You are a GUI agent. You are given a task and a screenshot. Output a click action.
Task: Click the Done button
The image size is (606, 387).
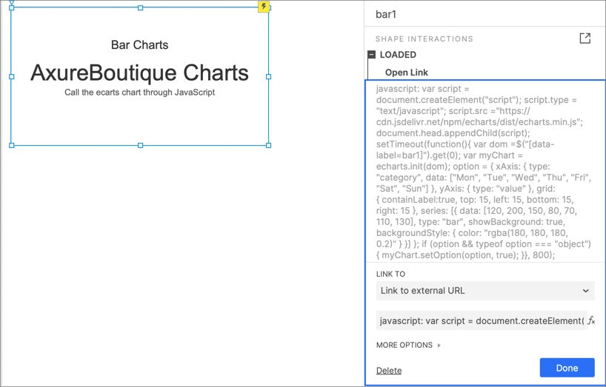pos(567,368)
